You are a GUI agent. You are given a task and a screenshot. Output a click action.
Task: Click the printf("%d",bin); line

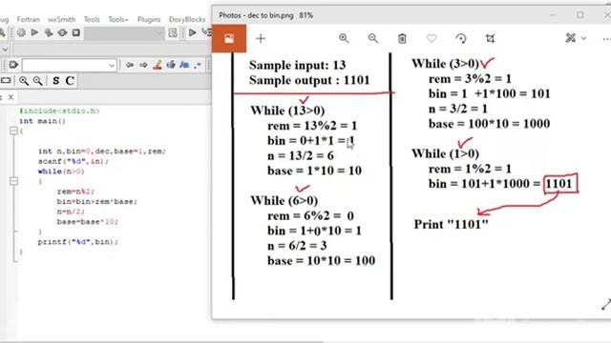(x=78, y=242)
